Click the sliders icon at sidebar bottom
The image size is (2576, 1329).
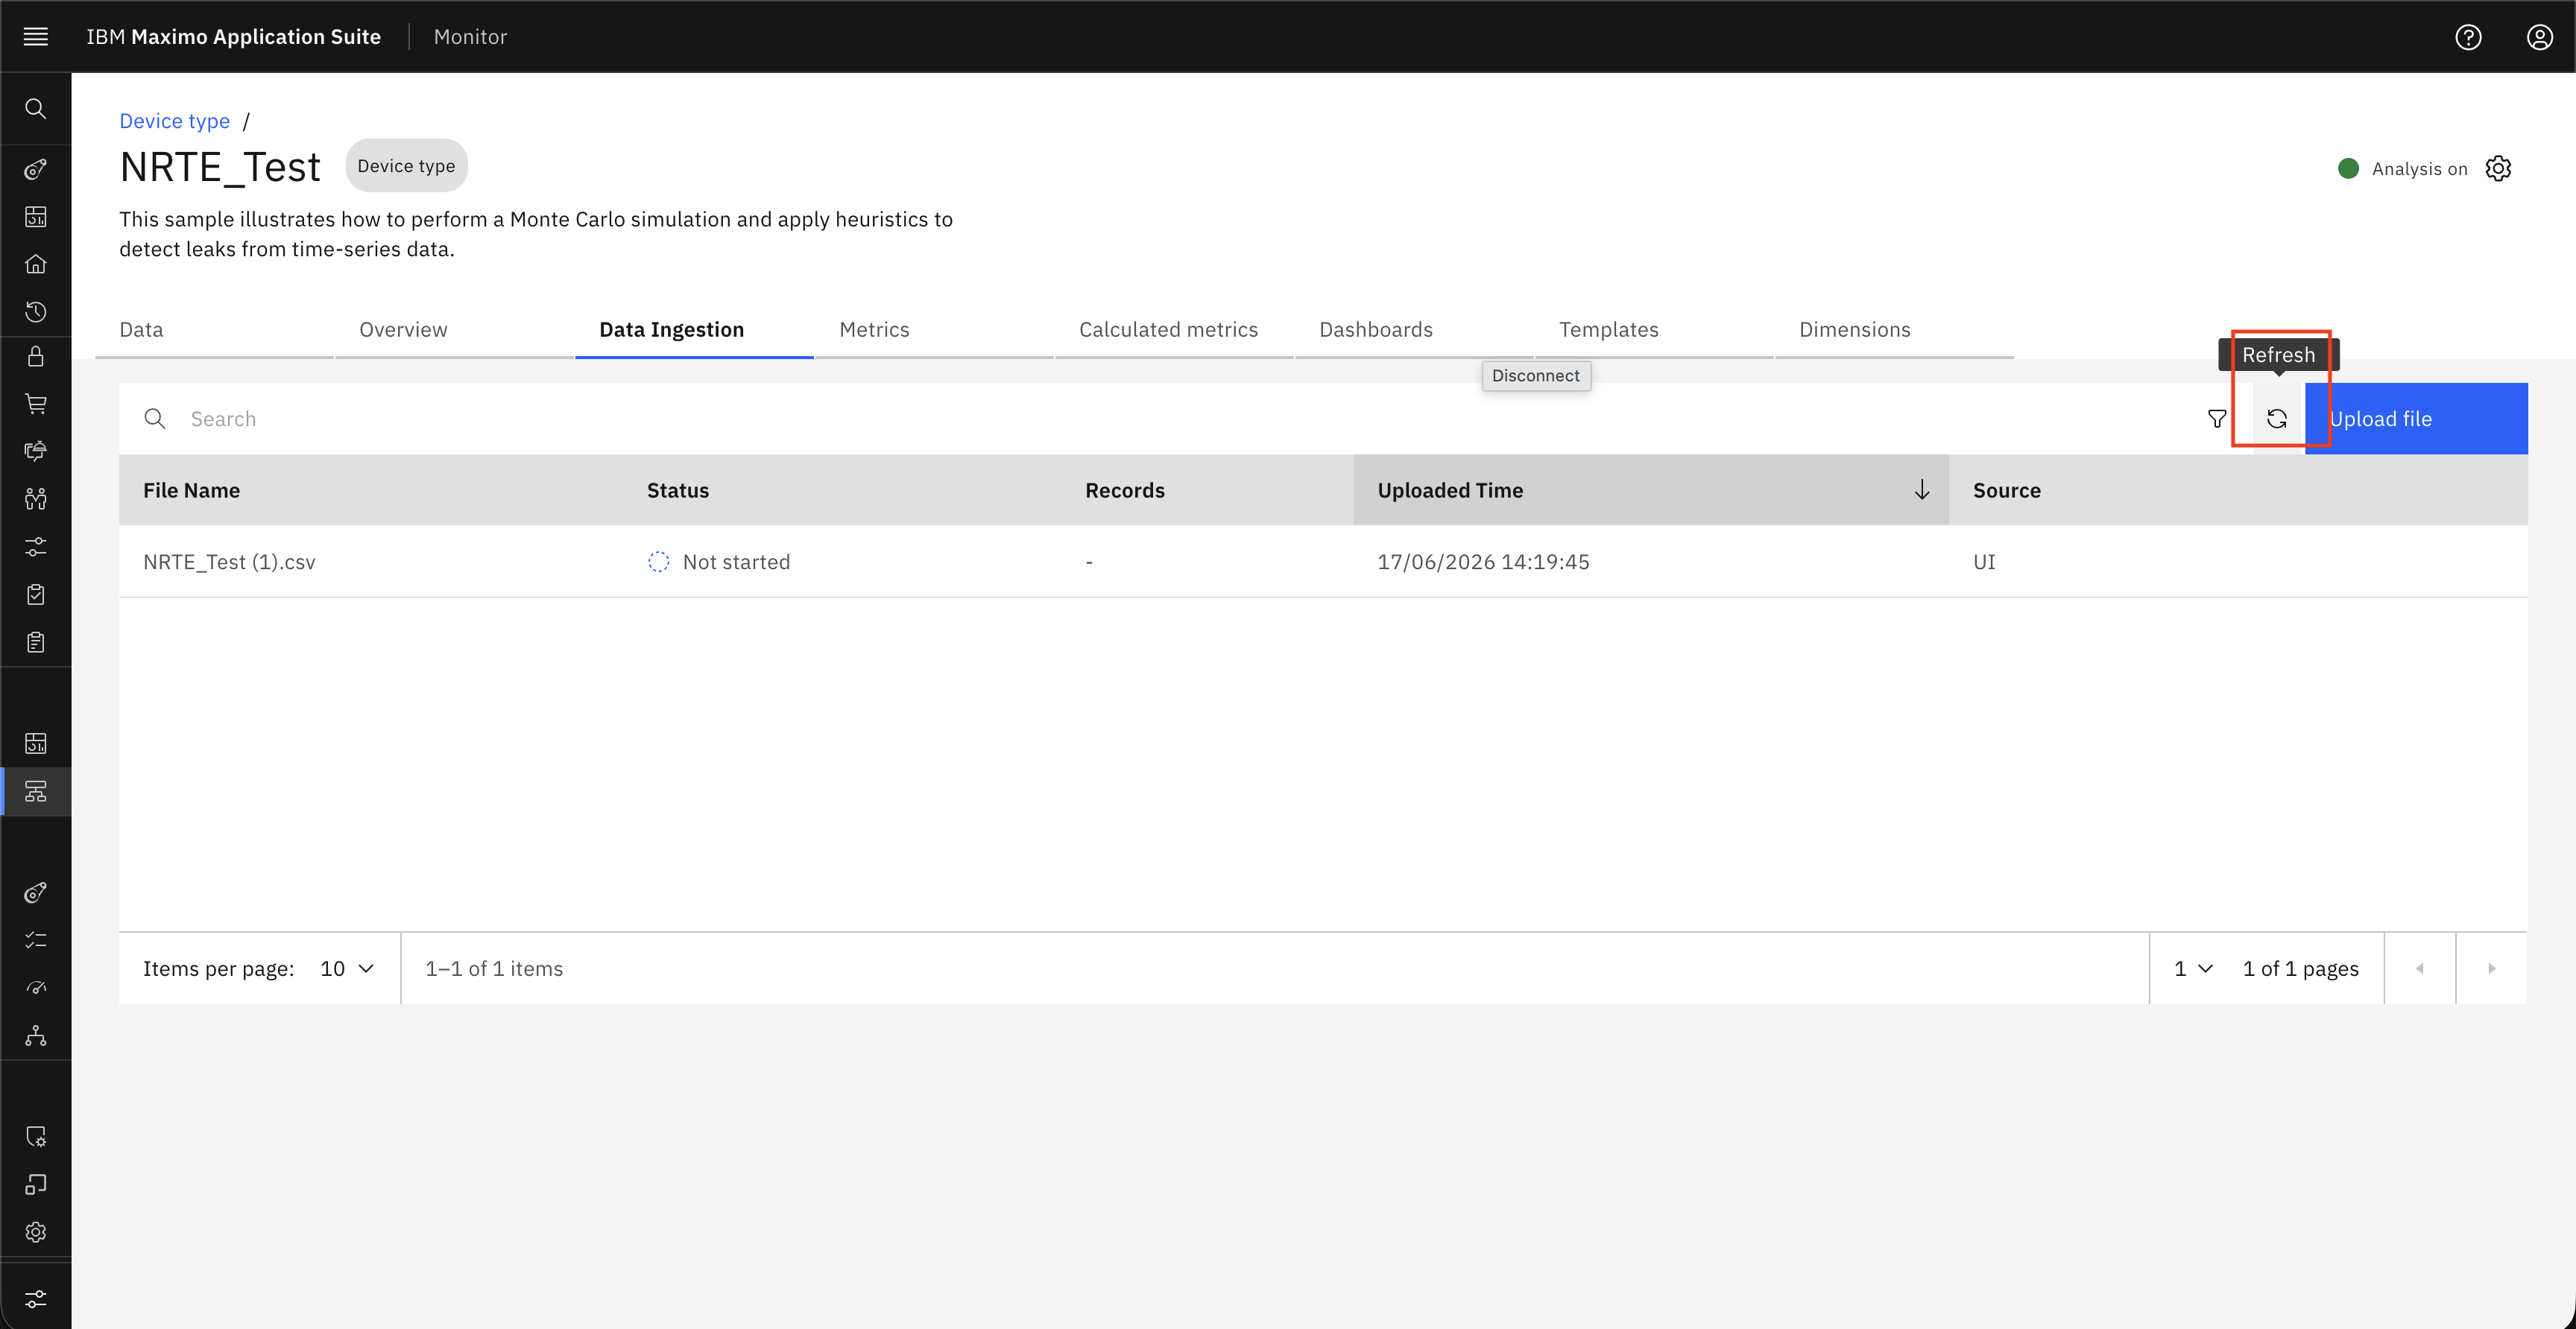[x=36, y=1299]
